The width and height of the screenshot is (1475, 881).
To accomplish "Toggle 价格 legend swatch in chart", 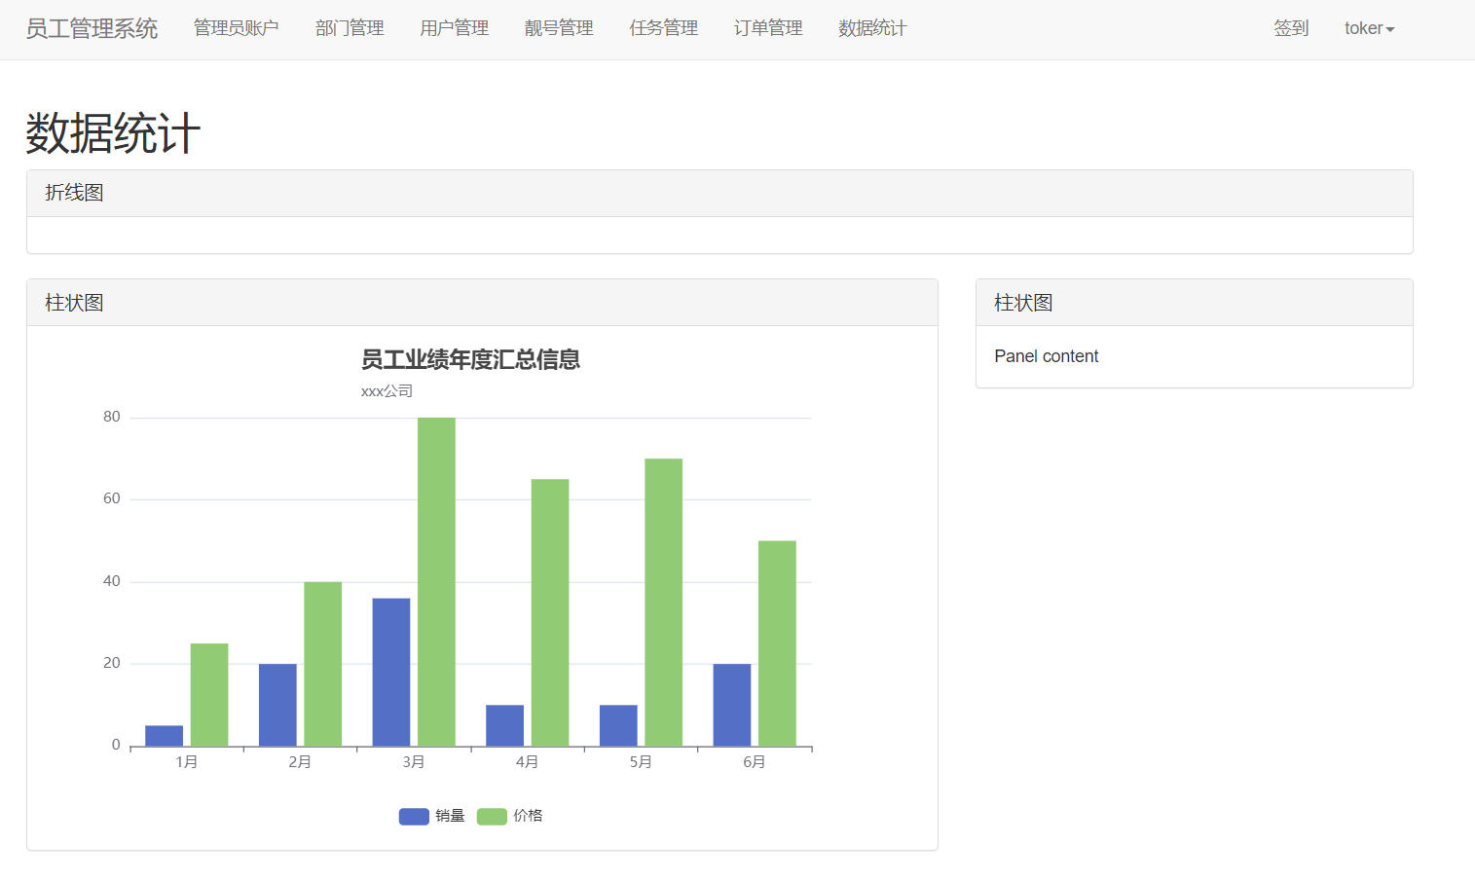I will click(x=492, y=816).
